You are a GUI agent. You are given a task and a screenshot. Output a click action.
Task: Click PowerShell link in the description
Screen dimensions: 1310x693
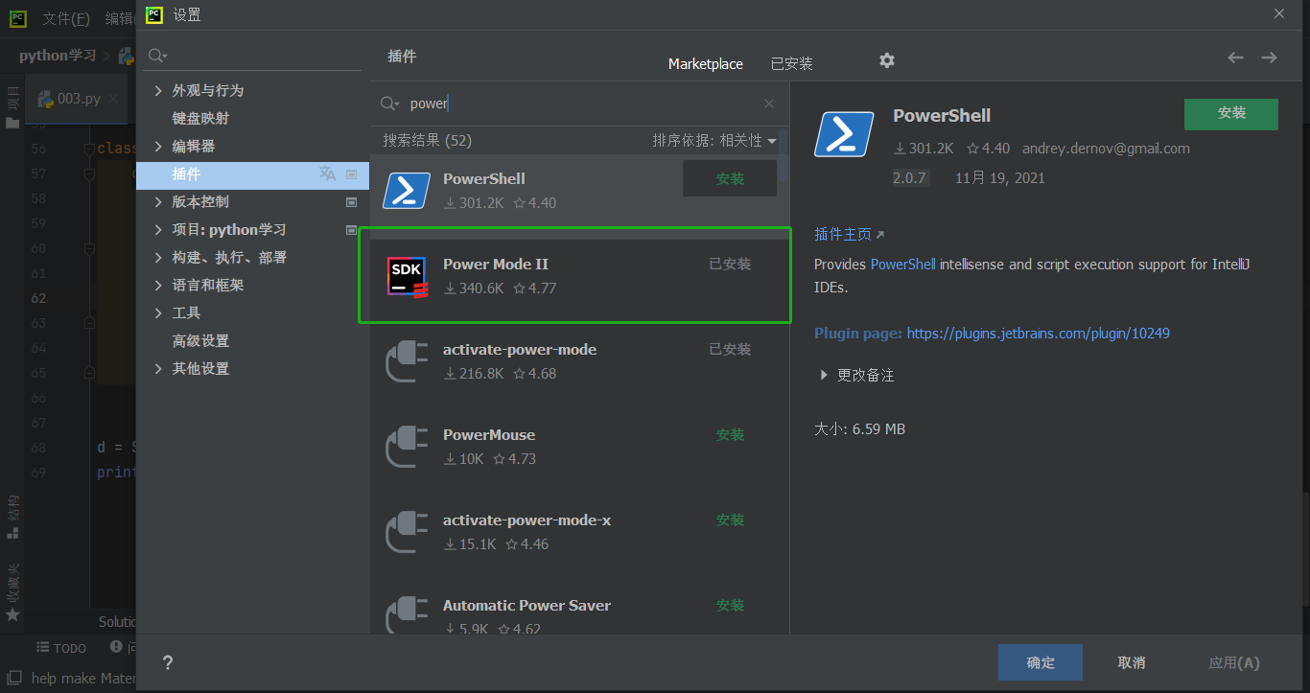click(902, 265)
